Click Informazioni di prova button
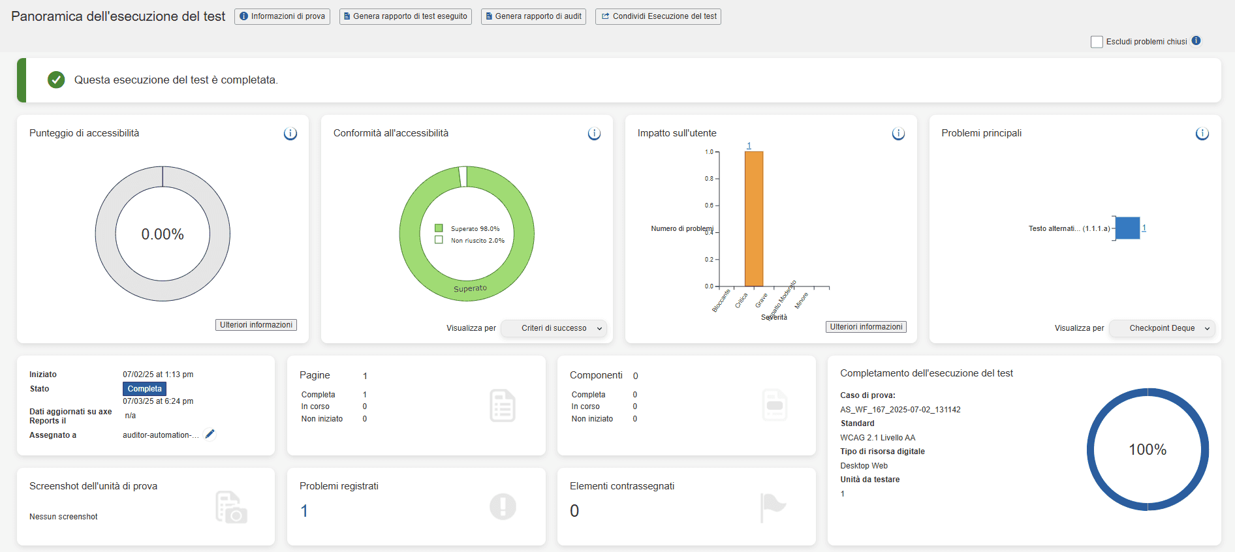 pos(282,16)
